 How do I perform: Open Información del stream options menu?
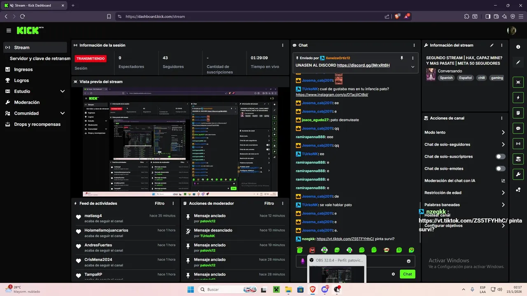pyautogui.click(x=501, y=45)
